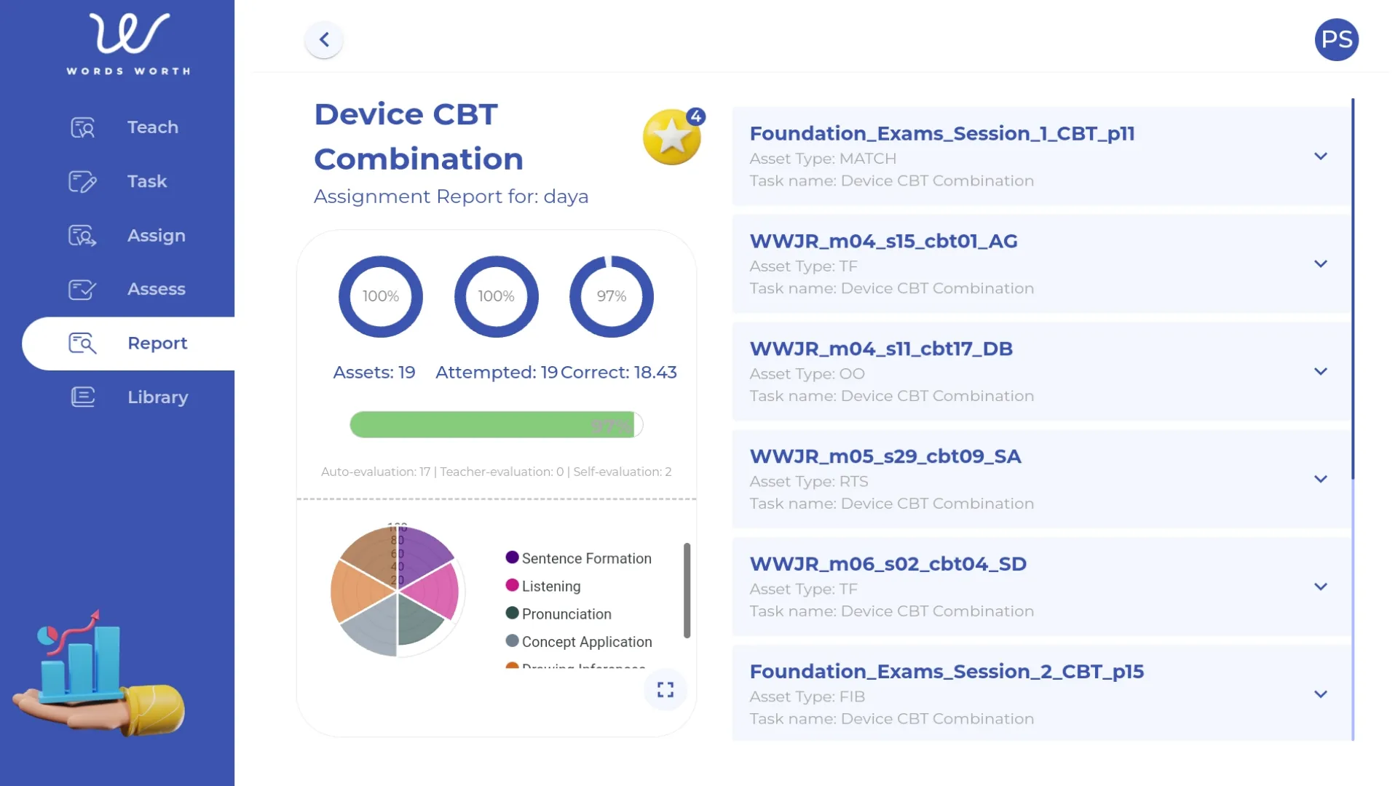Image resolution: width=1398 pixels, height=786 pixels.
Task: Click the green 97% progress bar
Action: click(x=497, y=425)
